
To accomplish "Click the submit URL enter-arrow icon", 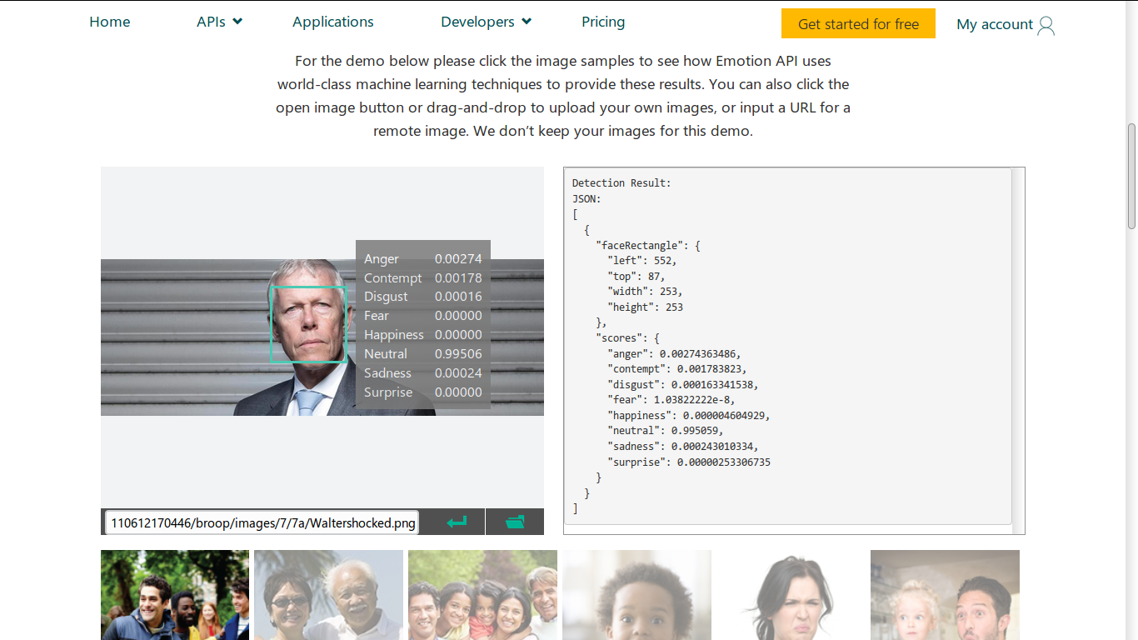I will tap(457, 522).
